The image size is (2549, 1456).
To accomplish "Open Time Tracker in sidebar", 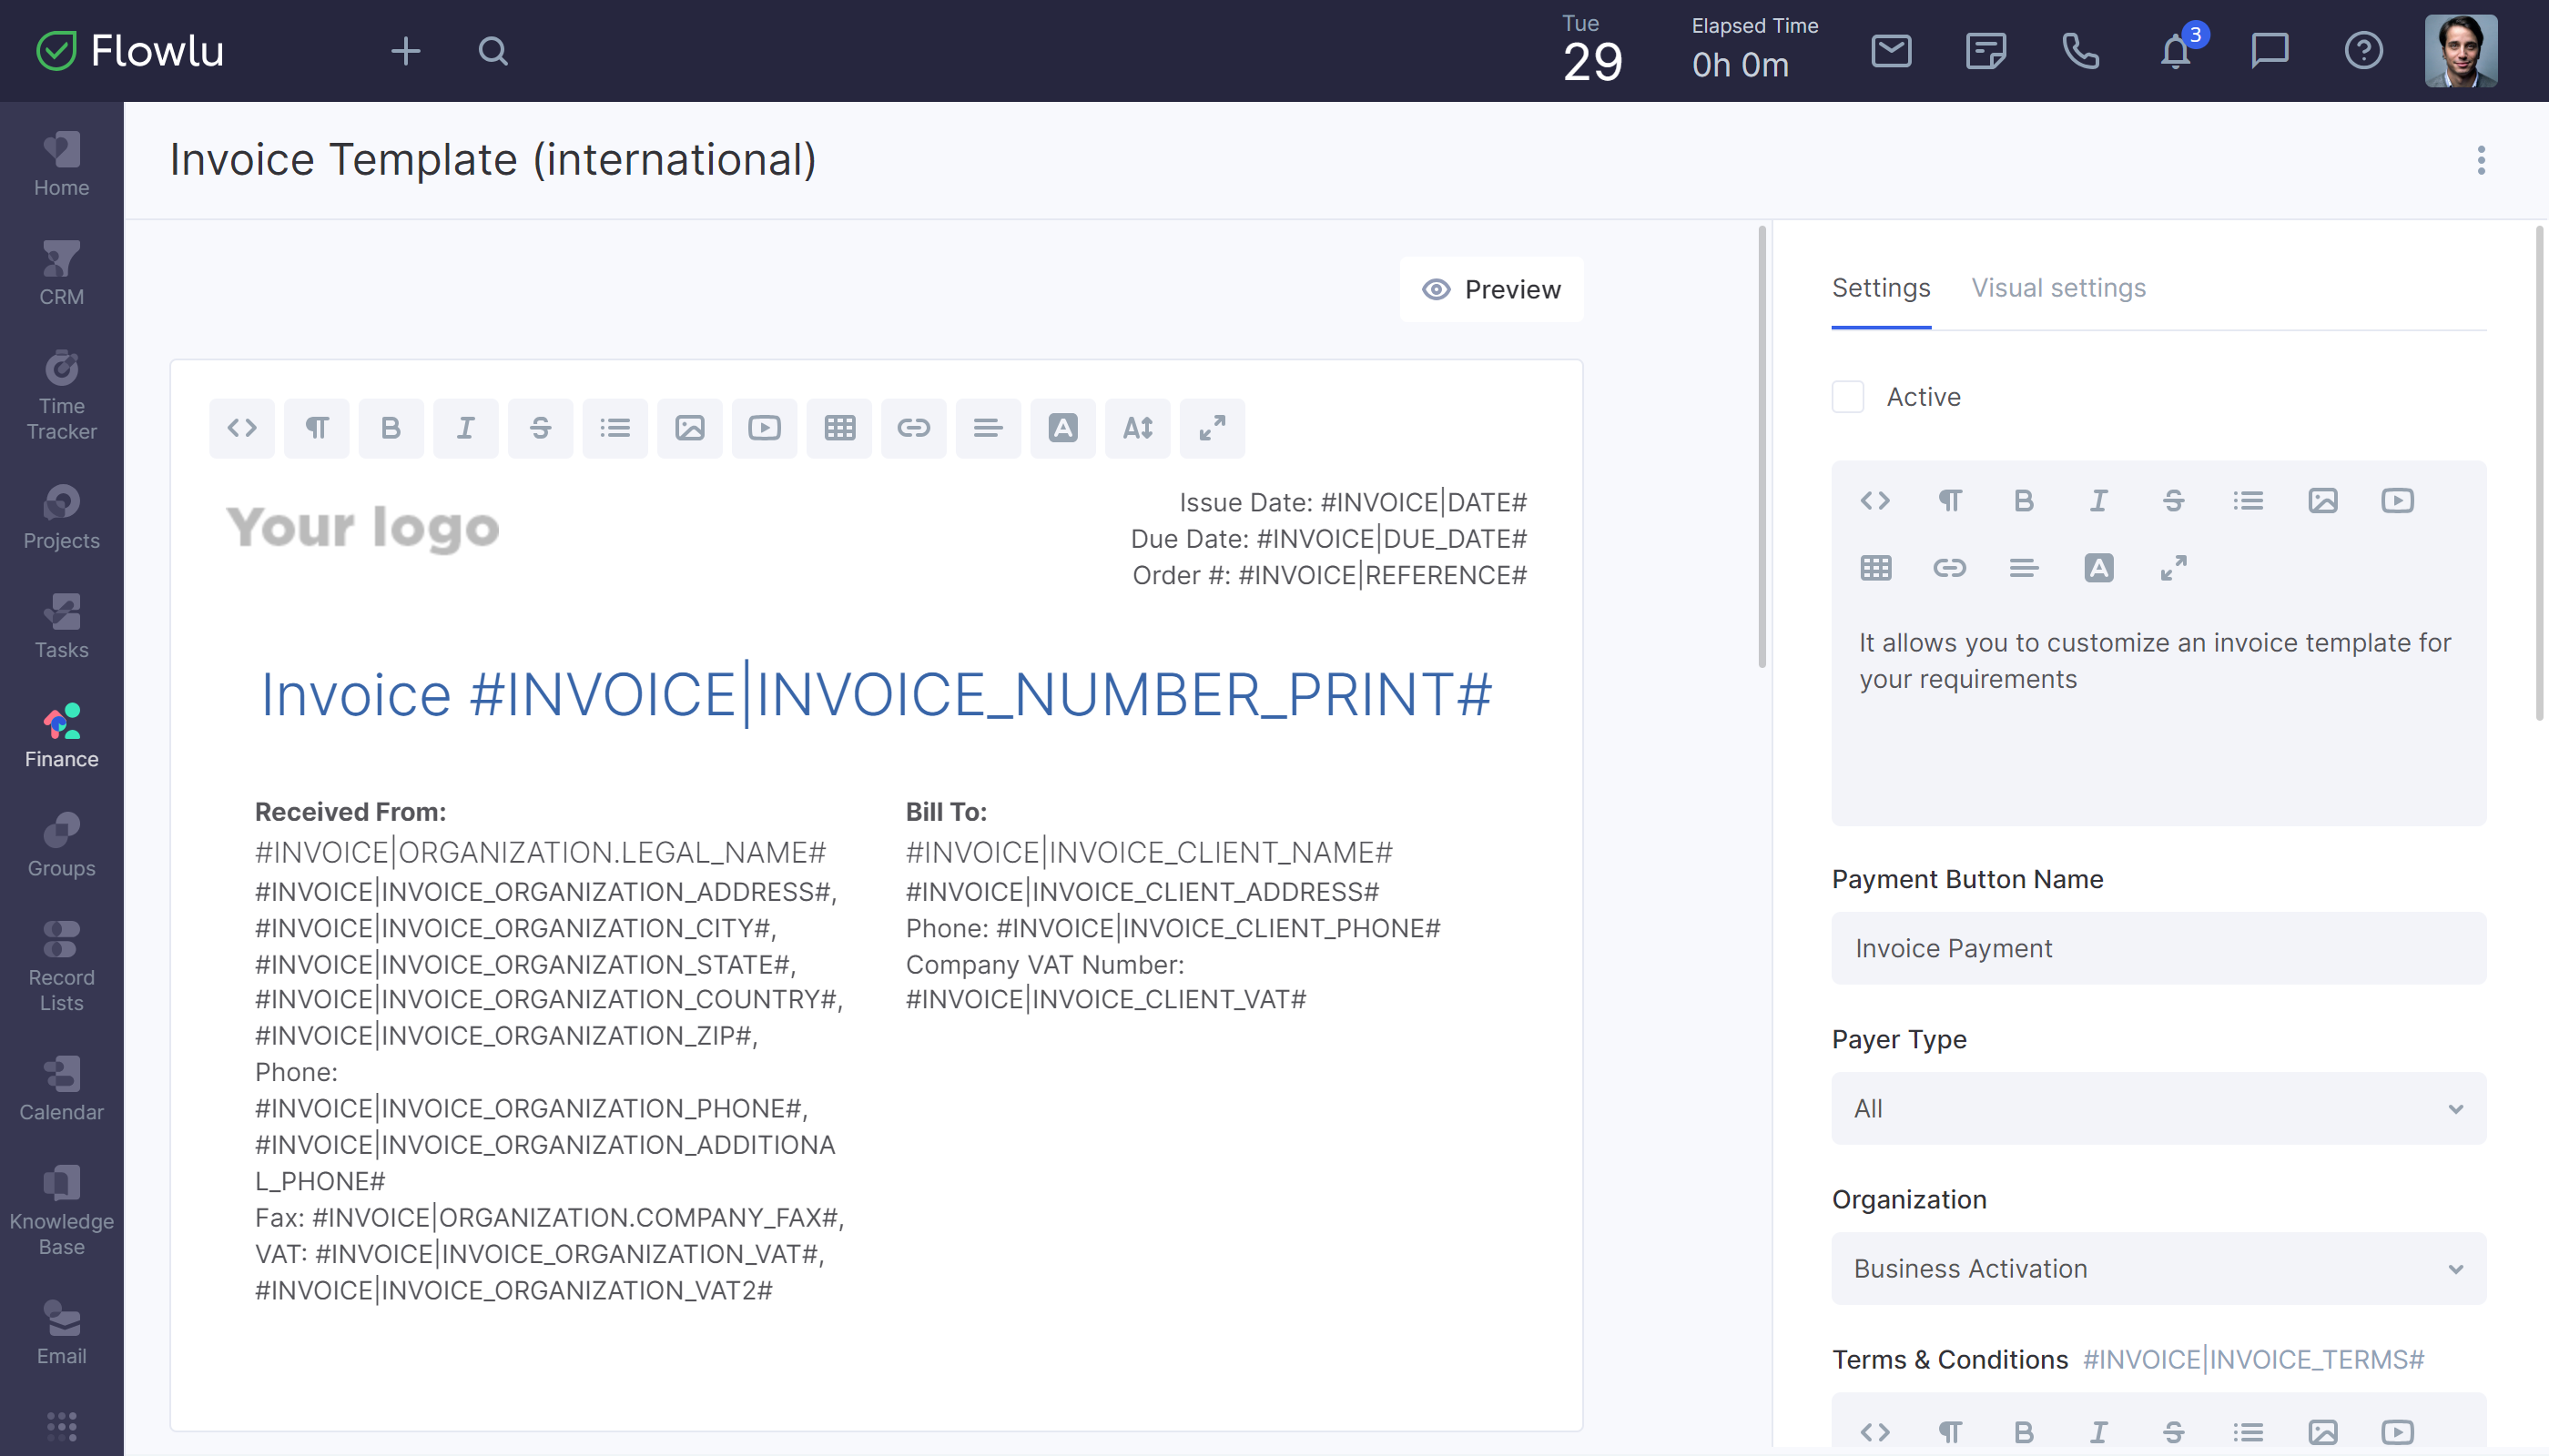I will coord(61,396).
